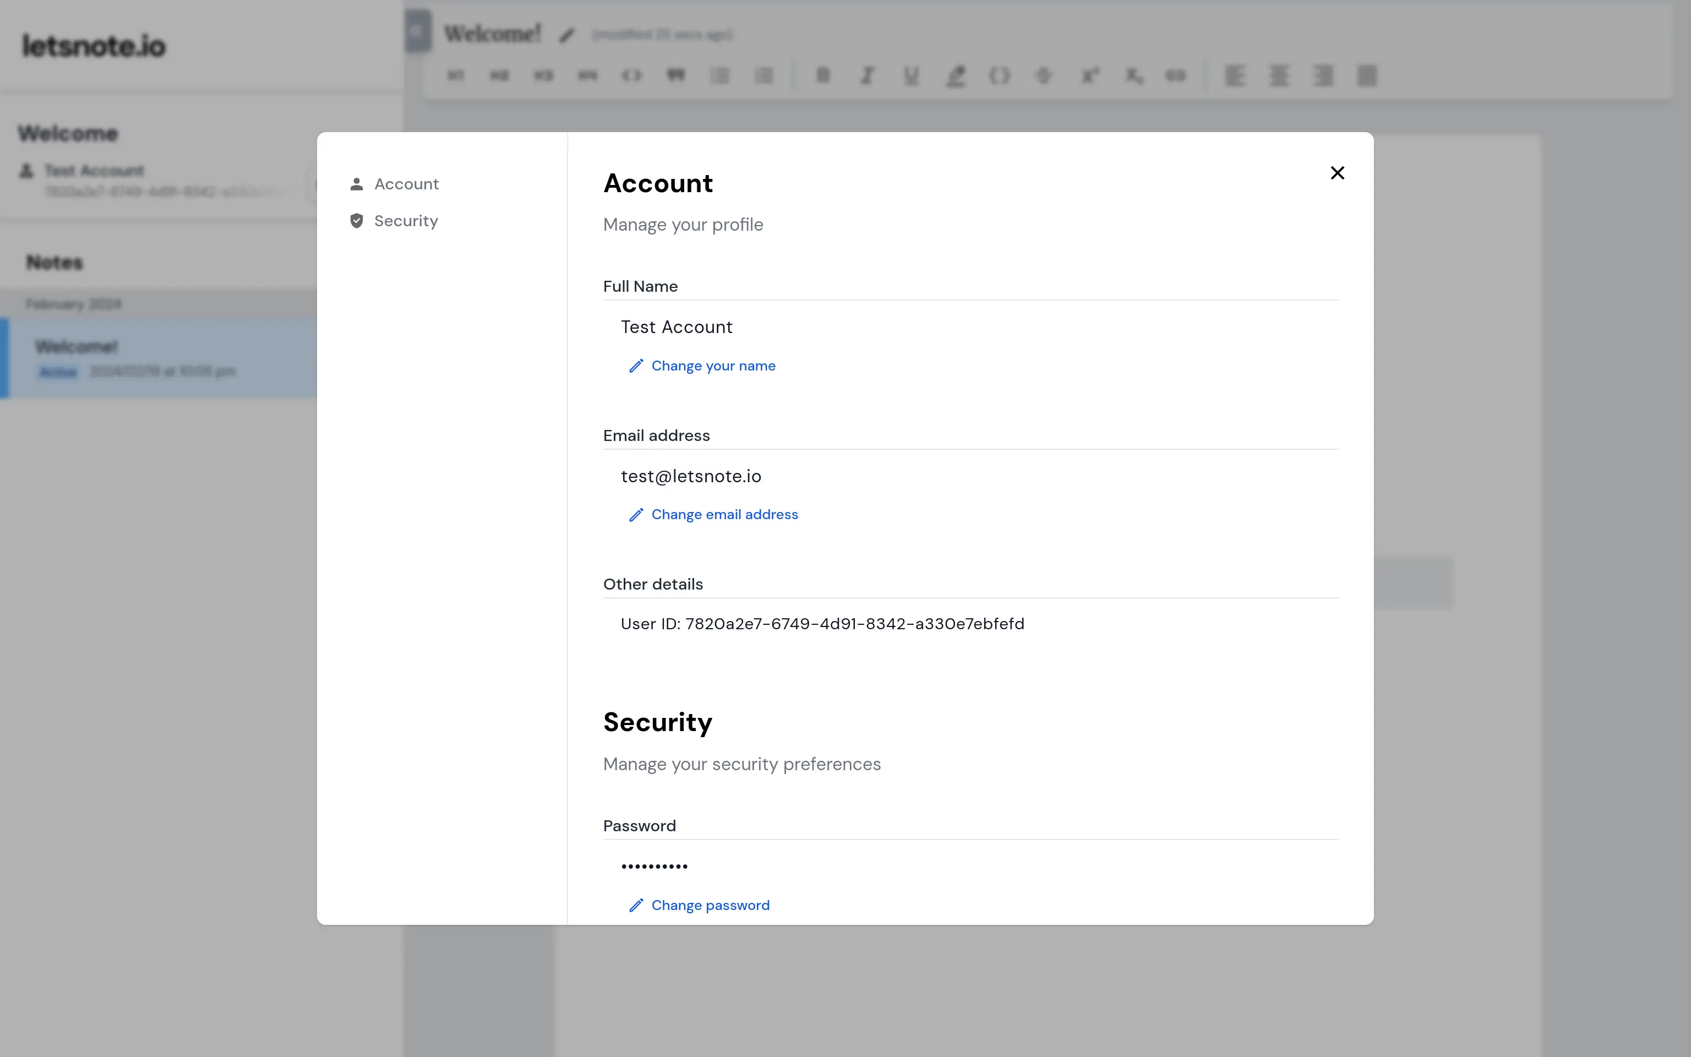This screenshot has height=1057, width=1691.
Task: Toggle Bold in the blurred editor toolbar
Action: pyautogui.click(x=823, y=75)
